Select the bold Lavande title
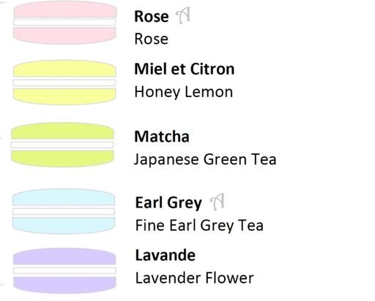375x301 pixels. coord(166,255)
